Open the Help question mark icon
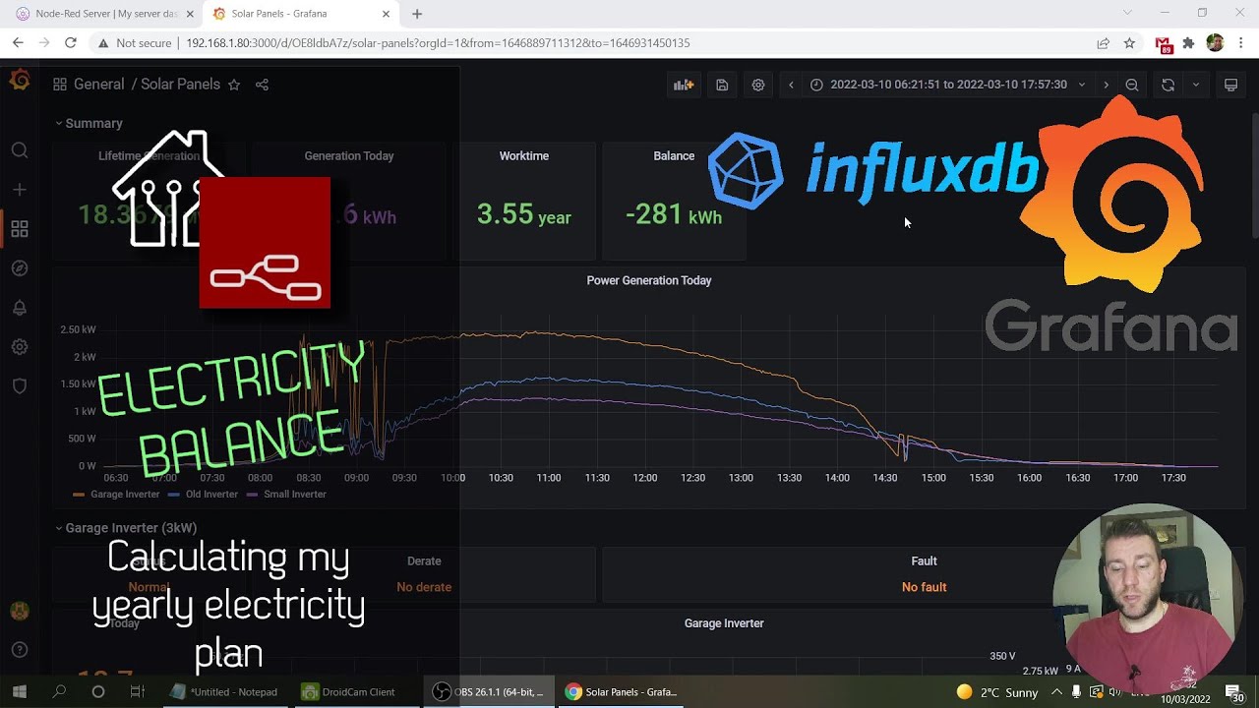This screenshot has width=1259, height=708. pos(20,650)
